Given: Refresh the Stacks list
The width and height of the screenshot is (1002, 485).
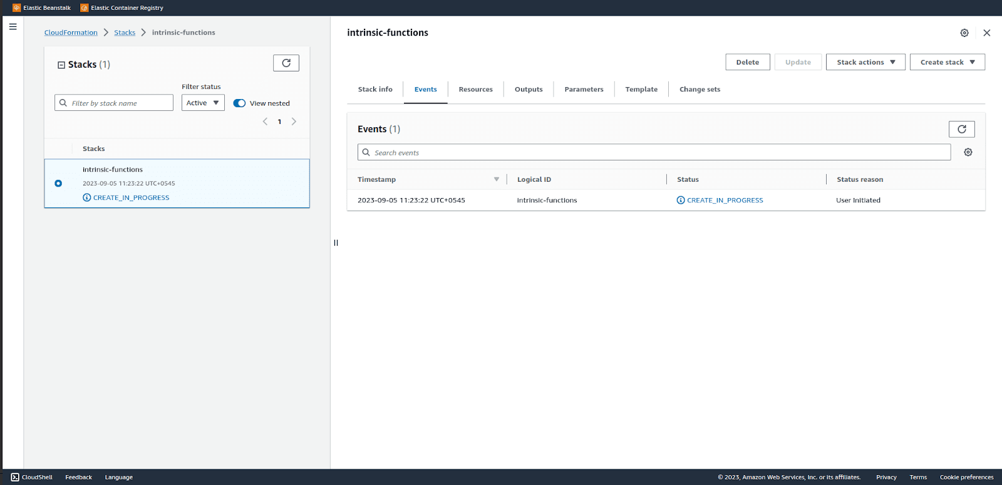Looking at the screenshot, I should coord(286,63).
